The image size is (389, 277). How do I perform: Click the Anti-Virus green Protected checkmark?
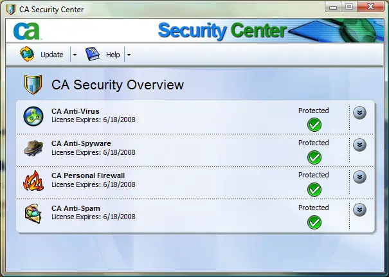314,125
